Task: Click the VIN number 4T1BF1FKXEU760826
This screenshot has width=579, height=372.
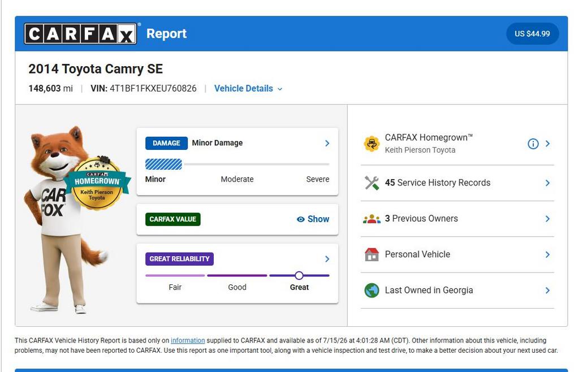Action: tap(153, 89)
